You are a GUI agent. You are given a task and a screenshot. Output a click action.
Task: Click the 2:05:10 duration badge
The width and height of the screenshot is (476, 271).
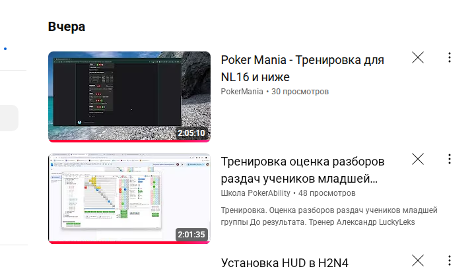191,133
